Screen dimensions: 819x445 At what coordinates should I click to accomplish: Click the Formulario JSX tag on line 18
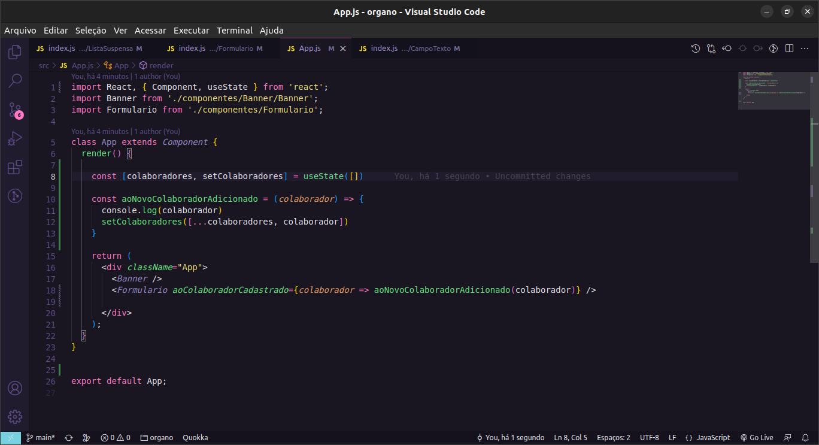coord(142,290)
